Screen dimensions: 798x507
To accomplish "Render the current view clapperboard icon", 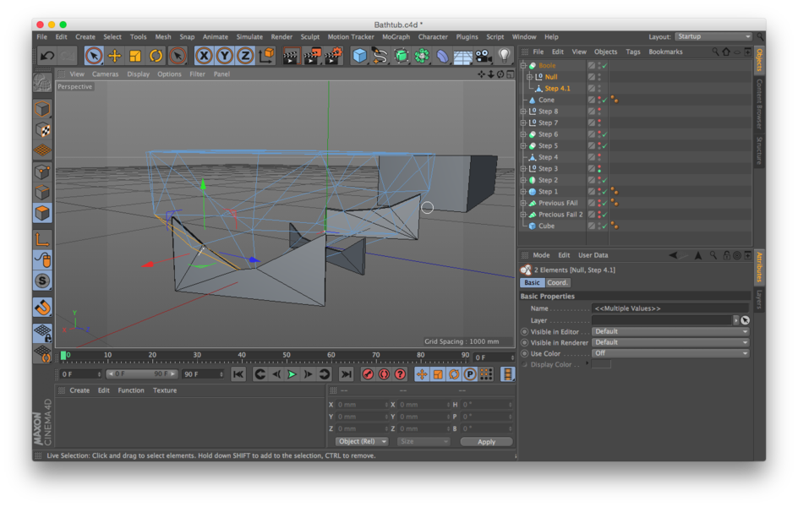I will pyautogui.click(x=291, y=56).
